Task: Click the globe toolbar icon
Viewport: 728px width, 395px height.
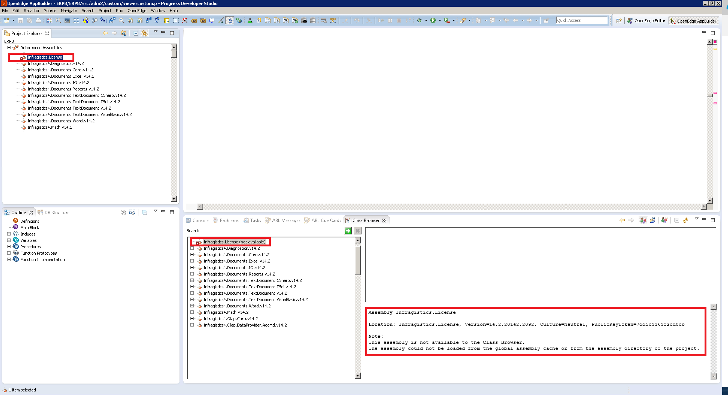Action: (x=239, y=20)
